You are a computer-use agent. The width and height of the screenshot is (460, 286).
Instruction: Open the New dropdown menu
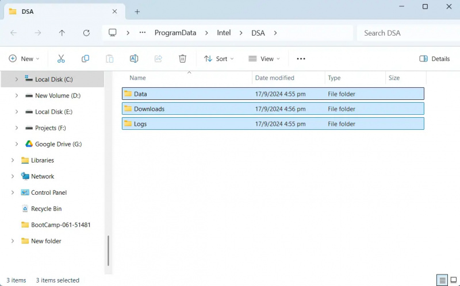pos(24,59)
